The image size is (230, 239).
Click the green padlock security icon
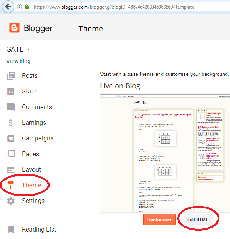pos(27,7)
